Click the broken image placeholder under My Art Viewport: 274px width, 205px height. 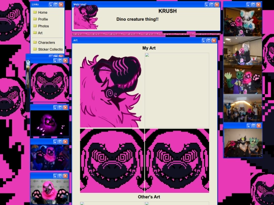177,90
